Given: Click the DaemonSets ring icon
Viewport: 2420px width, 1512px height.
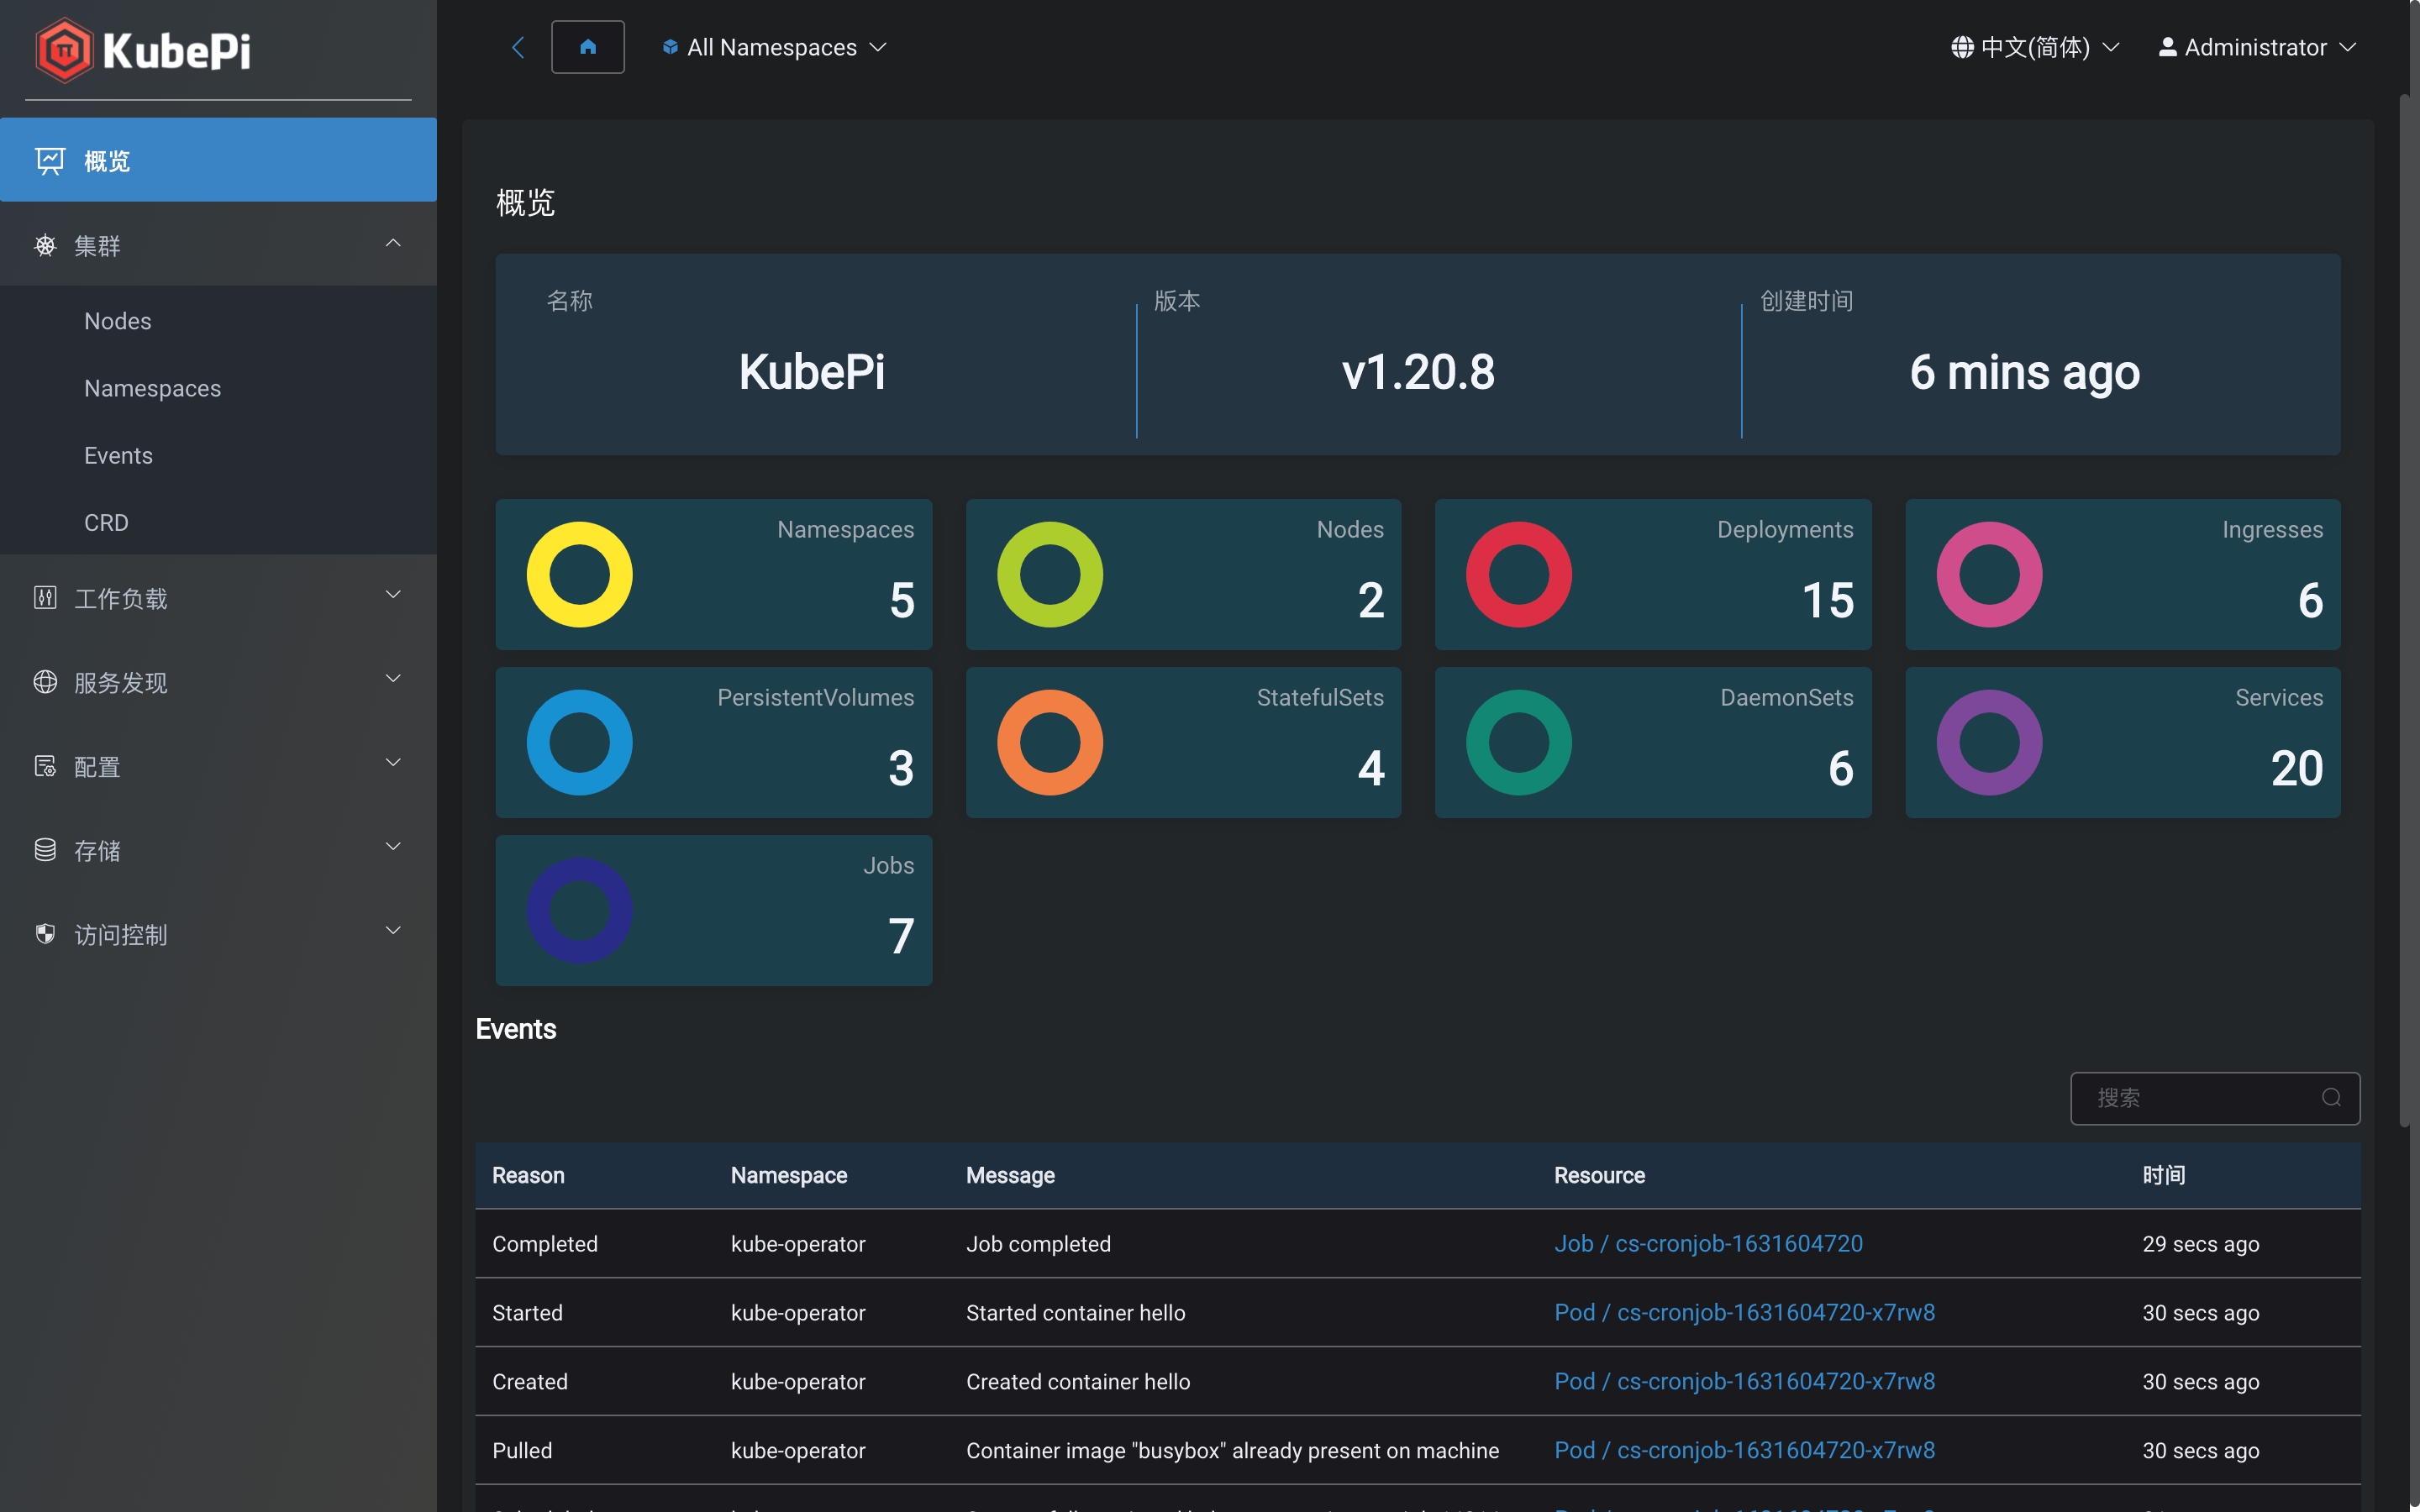Looking at the screenshot, I should click(1519, 740).
